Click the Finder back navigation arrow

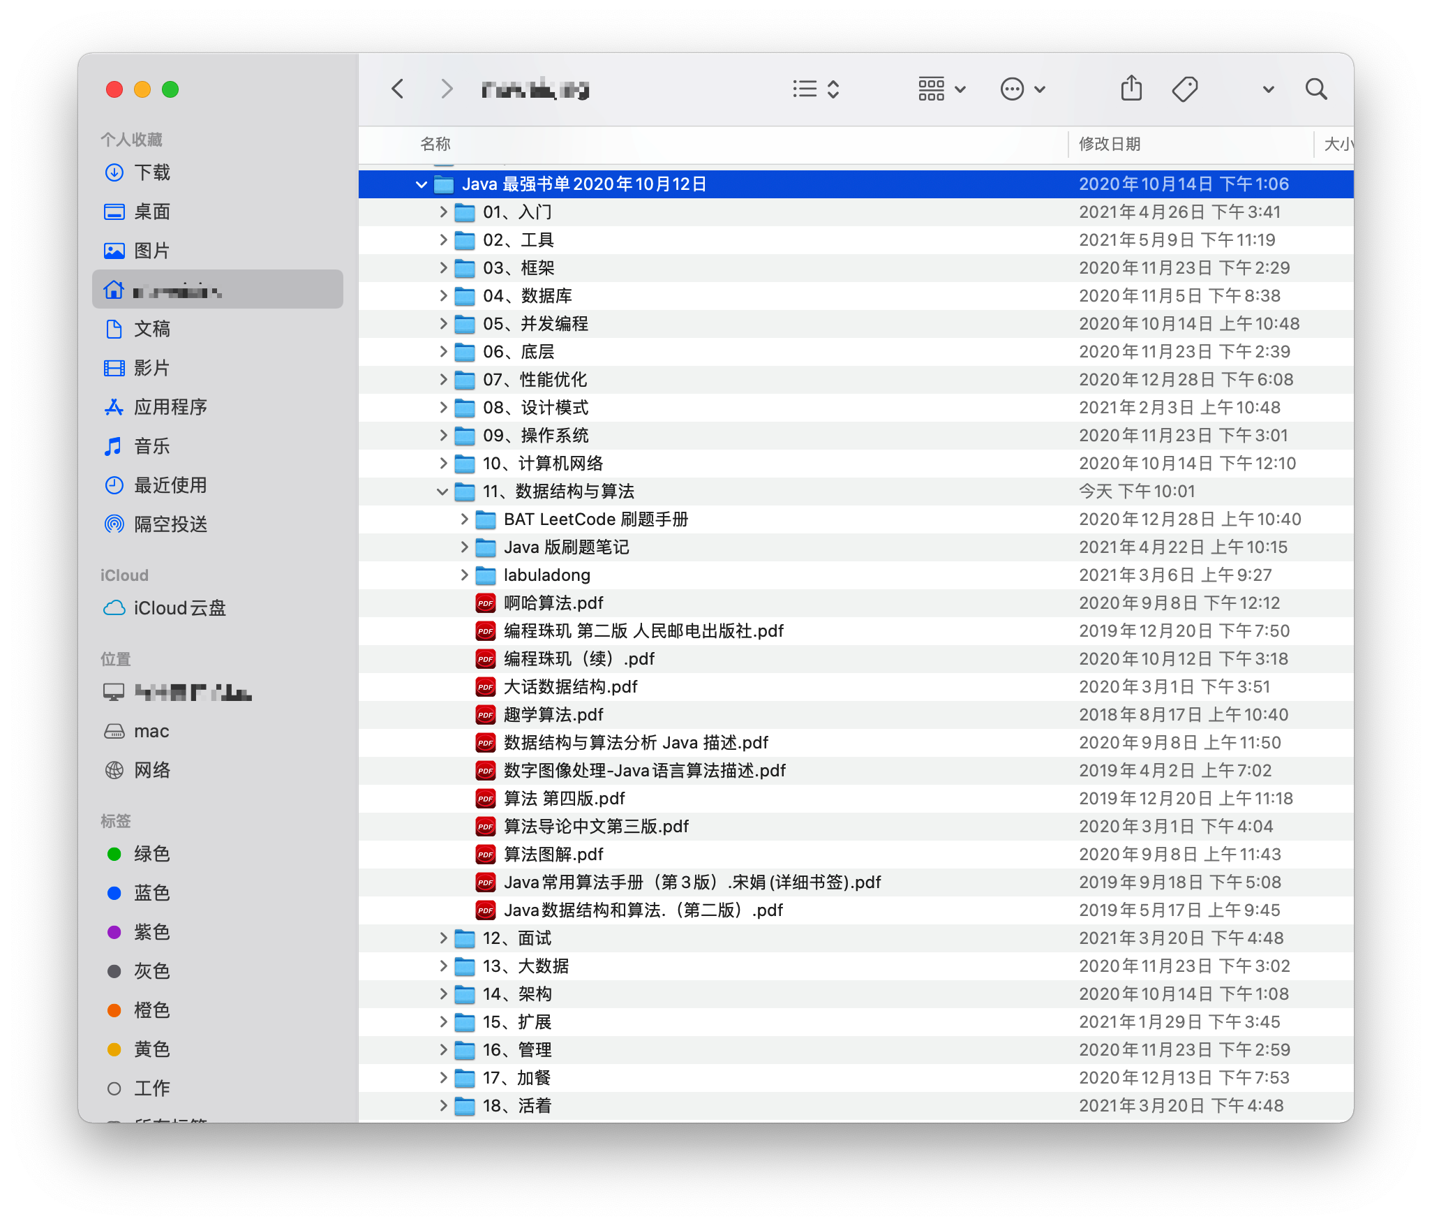[398, 89]
